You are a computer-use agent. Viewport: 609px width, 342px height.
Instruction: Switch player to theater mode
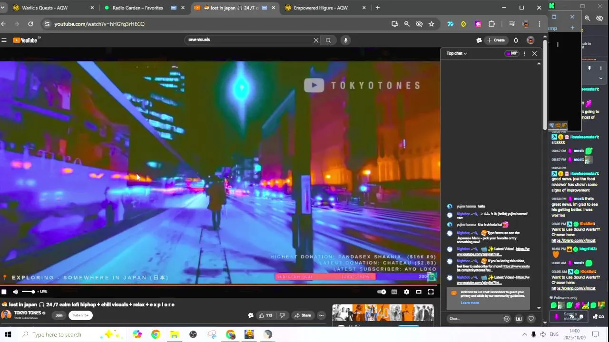[x=419, y=292]
